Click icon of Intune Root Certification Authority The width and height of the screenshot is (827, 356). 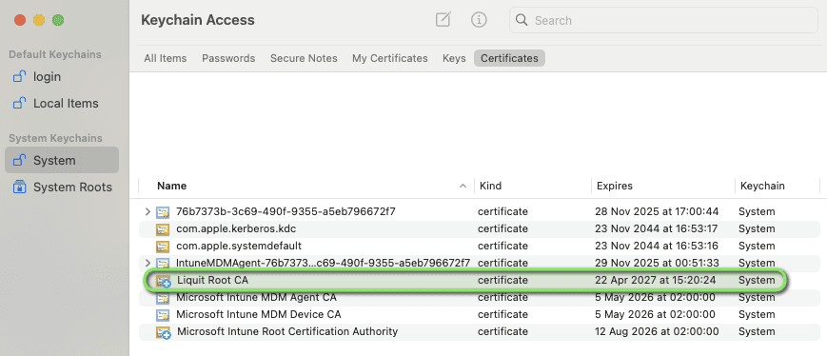(x=164, y=332)
